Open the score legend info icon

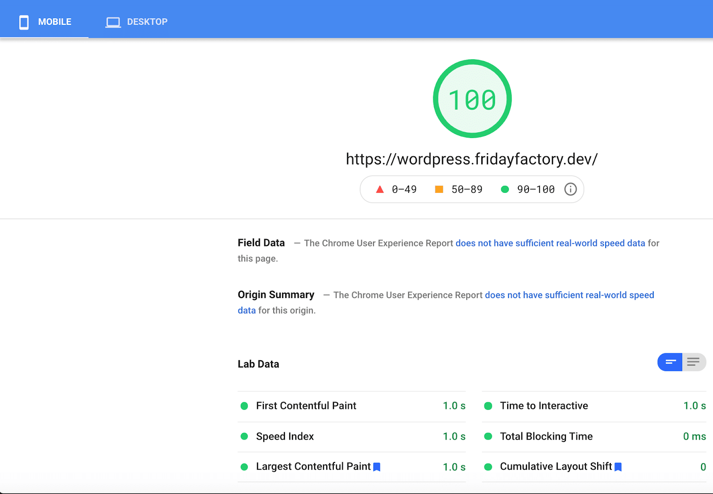(x=570, y=189)
